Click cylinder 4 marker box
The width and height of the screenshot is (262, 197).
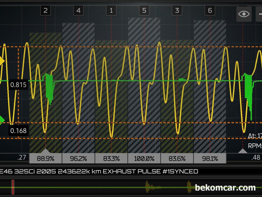tap(78, 10)
